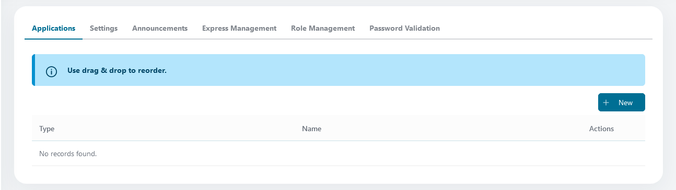Click the Actions column header
Image resolution: width=676 pixels, height=190 pixels.
[601, 129]
